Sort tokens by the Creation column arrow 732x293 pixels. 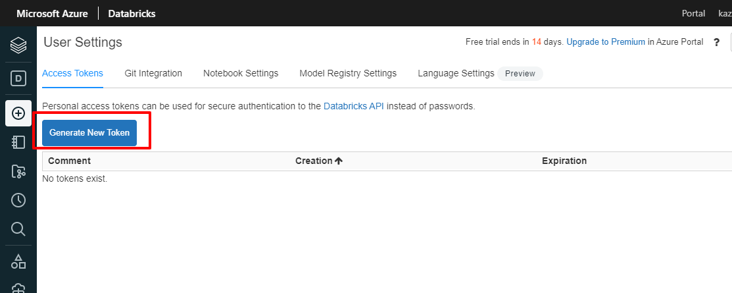(339, 161)
